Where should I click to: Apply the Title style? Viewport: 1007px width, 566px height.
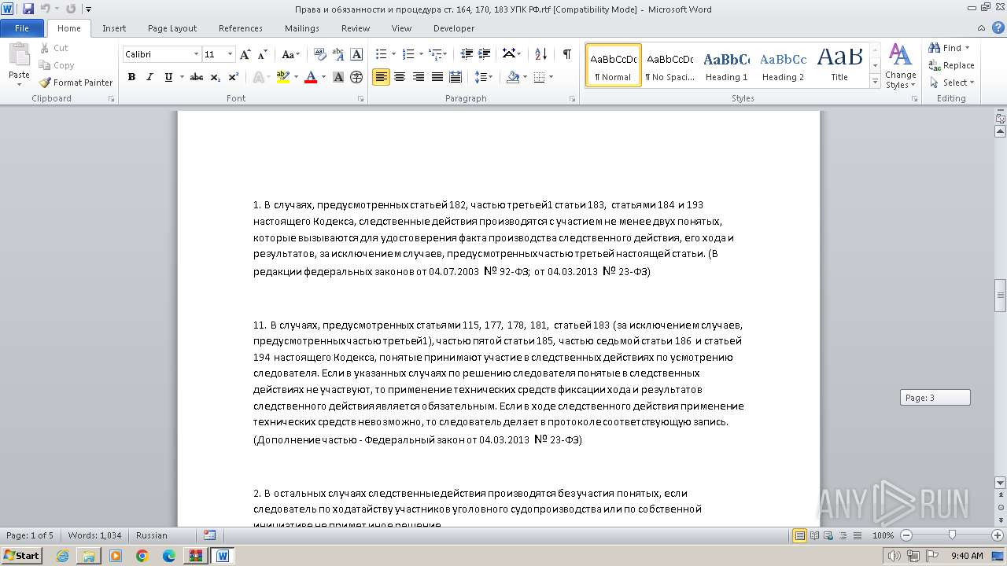839,65
